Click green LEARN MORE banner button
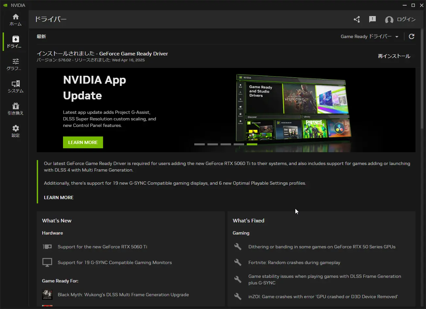 coord(83,142)
